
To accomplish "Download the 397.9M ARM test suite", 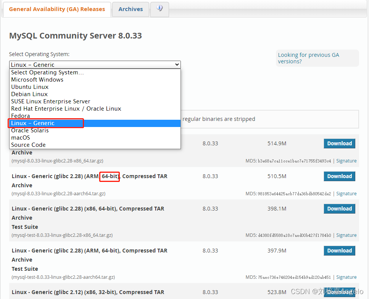I will click(339, 251).
